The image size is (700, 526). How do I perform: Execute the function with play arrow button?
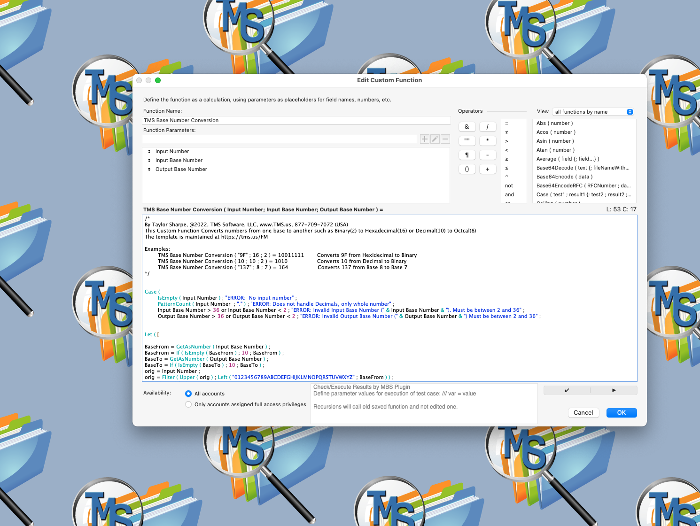pos(614,390)
